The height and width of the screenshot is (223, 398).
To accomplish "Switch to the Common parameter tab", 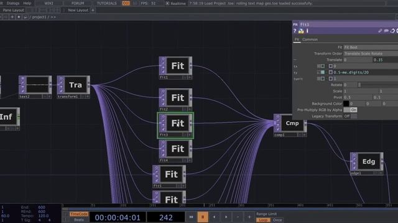I will point(310,40).
